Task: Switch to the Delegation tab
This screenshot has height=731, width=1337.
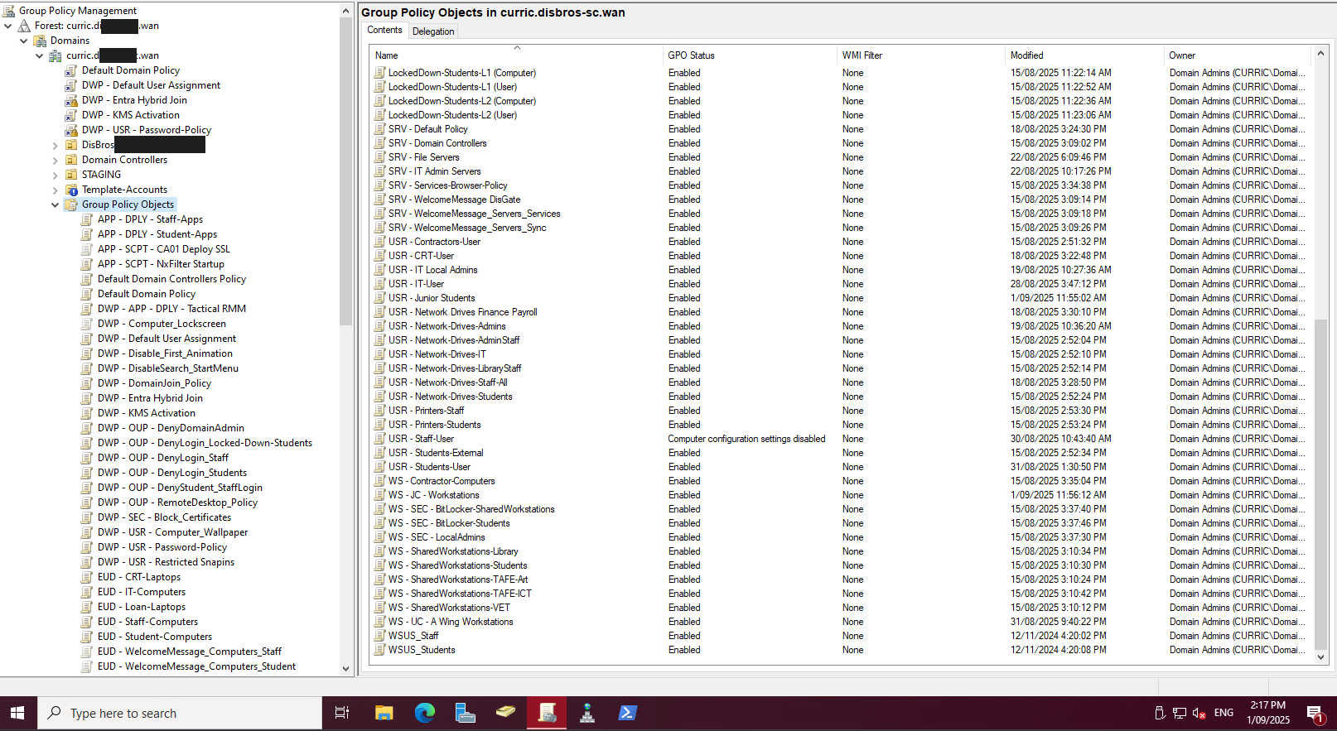Action: coord(433,31)
